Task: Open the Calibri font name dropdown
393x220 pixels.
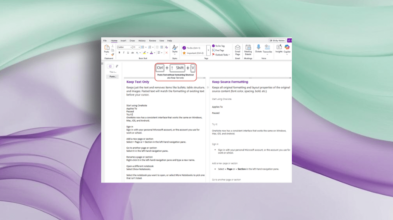Action: [124, 47]
